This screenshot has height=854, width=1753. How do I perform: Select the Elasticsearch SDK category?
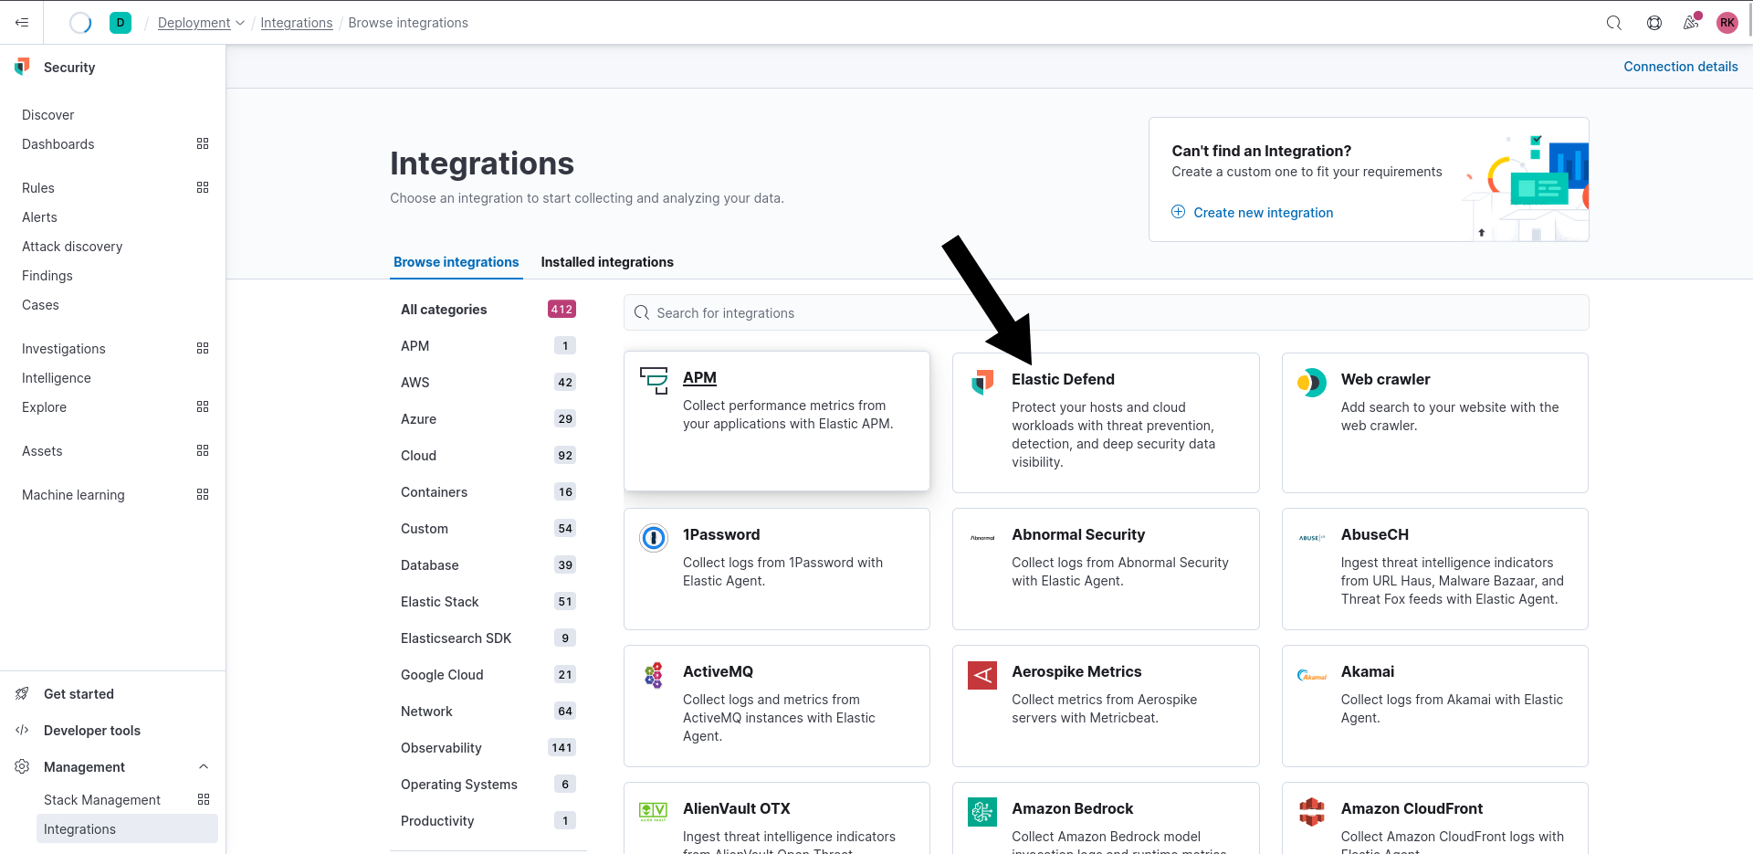[x=488, y=638]
